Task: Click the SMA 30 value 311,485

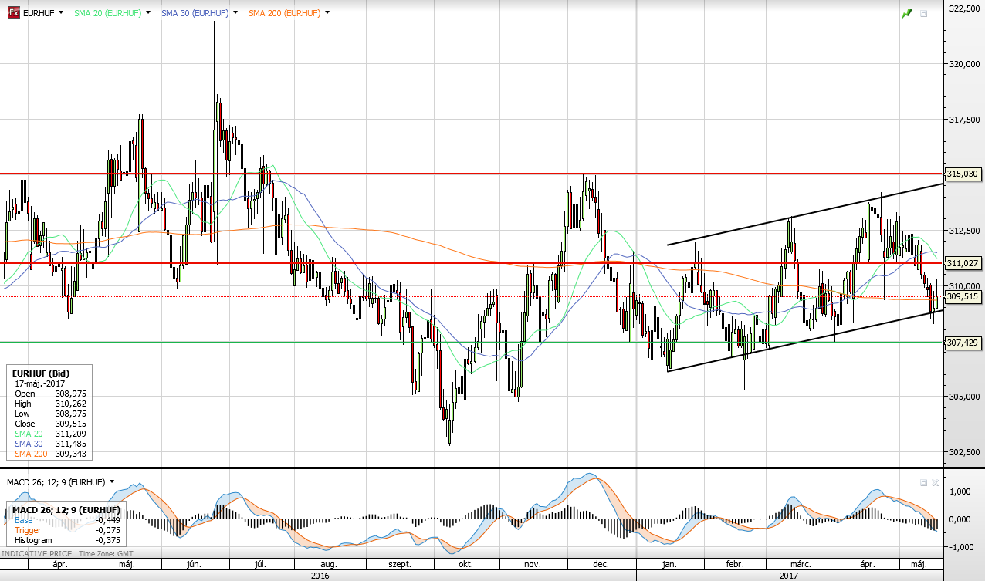Action: 70,444
